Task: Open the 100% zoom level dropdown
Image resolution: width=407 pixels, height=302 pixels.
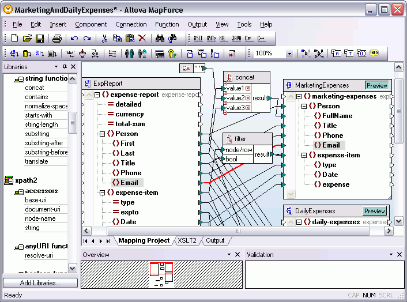Action: (289, 54)
